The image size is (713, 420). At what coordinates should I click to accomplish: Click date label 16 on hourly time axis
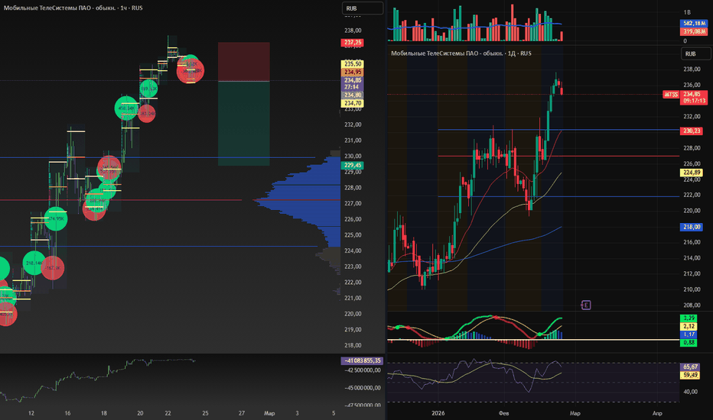tap(67, 413)
